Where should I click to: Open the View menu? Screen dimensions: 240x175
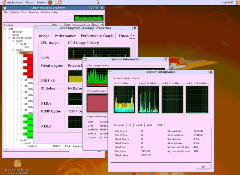[24, 12]
